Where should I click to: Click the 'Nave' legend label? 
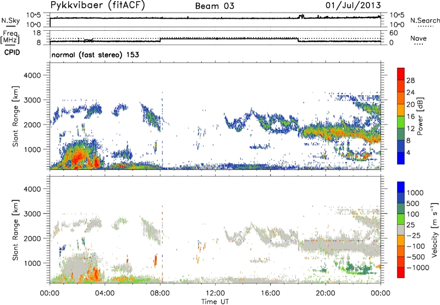click(418, 38)
